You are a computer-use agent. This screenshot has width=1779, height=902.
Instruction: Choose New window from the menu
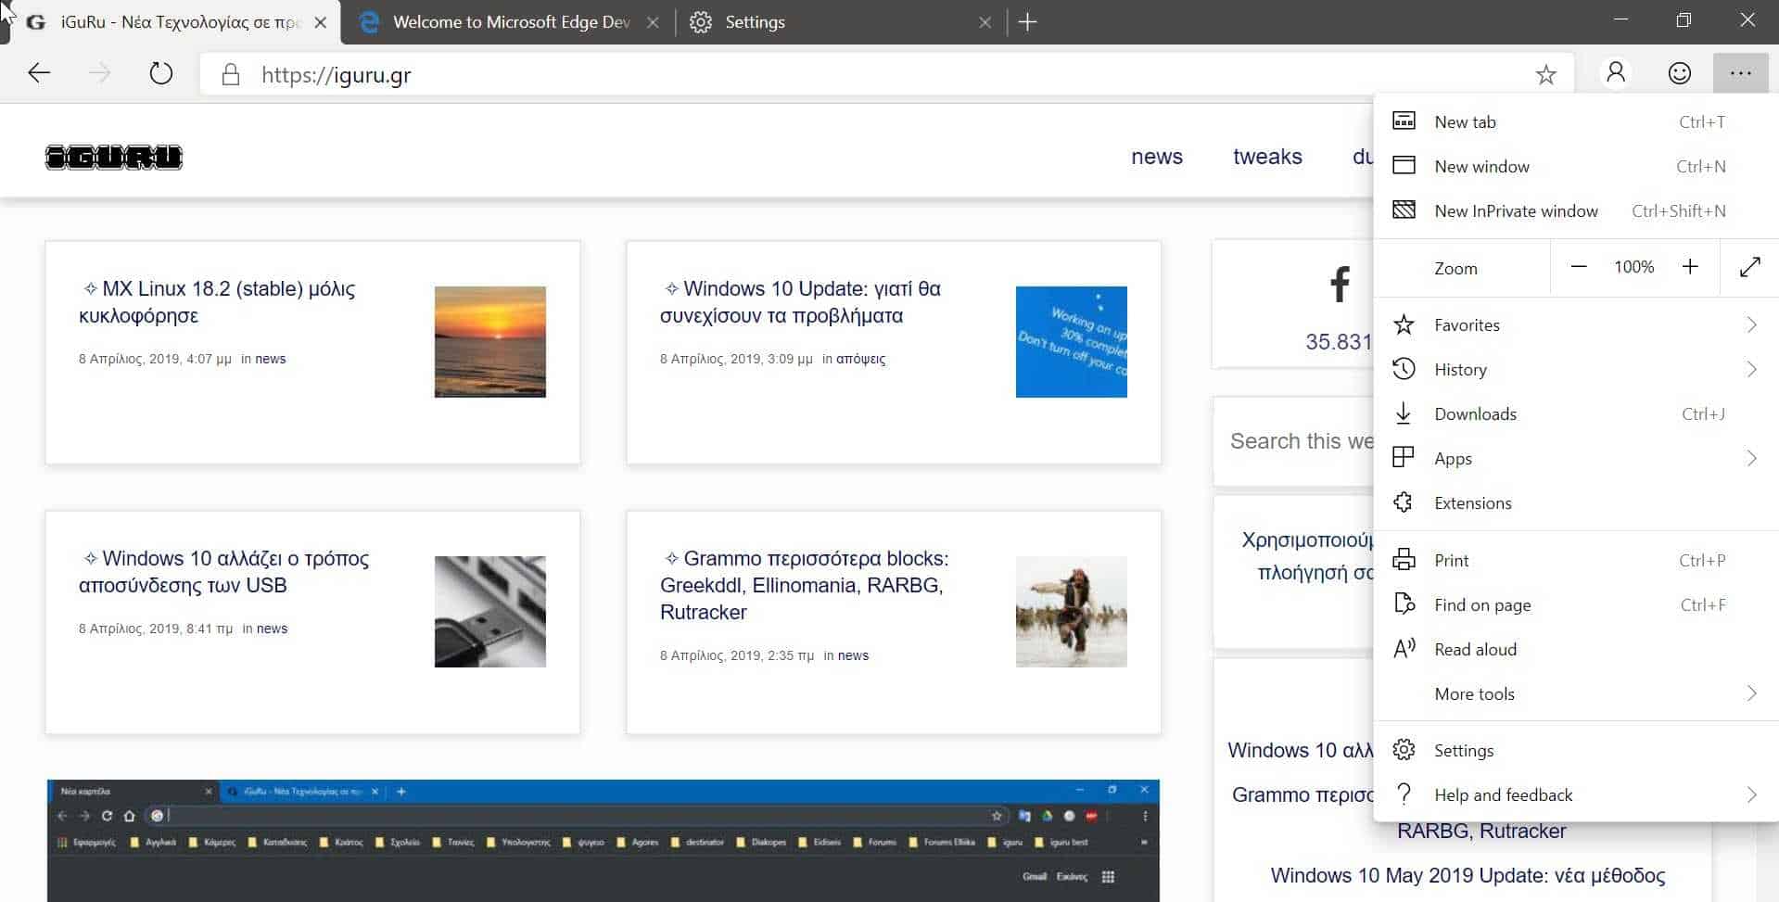click(1576, 166)
